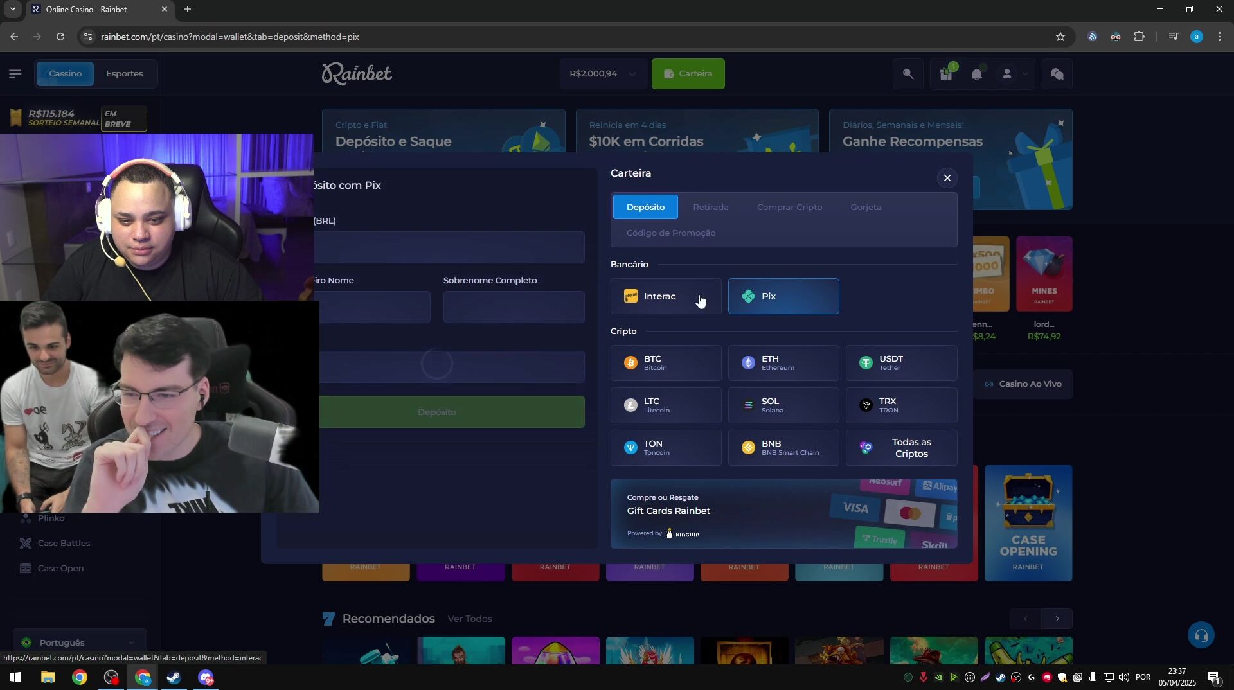The width and height of the screenshot is (1234, 690).
Task: Open a new browser tab
Action: 188,9
